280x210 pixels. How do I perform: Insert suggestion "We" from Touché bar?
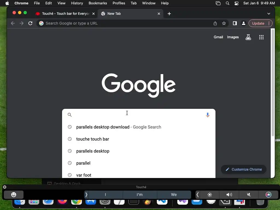[x=174, y=195]
